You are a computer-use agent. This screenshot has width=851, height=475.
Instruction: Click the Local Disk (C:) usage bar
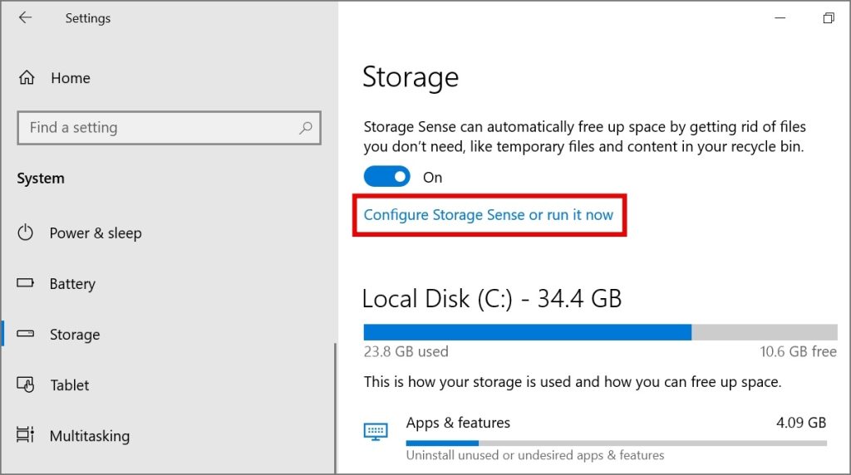599,332
